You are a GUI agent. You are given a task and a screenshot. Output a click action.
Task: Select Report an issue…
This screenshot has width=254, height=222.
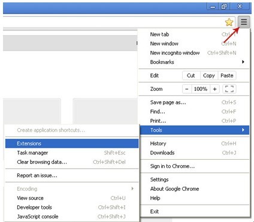tap(72, 175)
